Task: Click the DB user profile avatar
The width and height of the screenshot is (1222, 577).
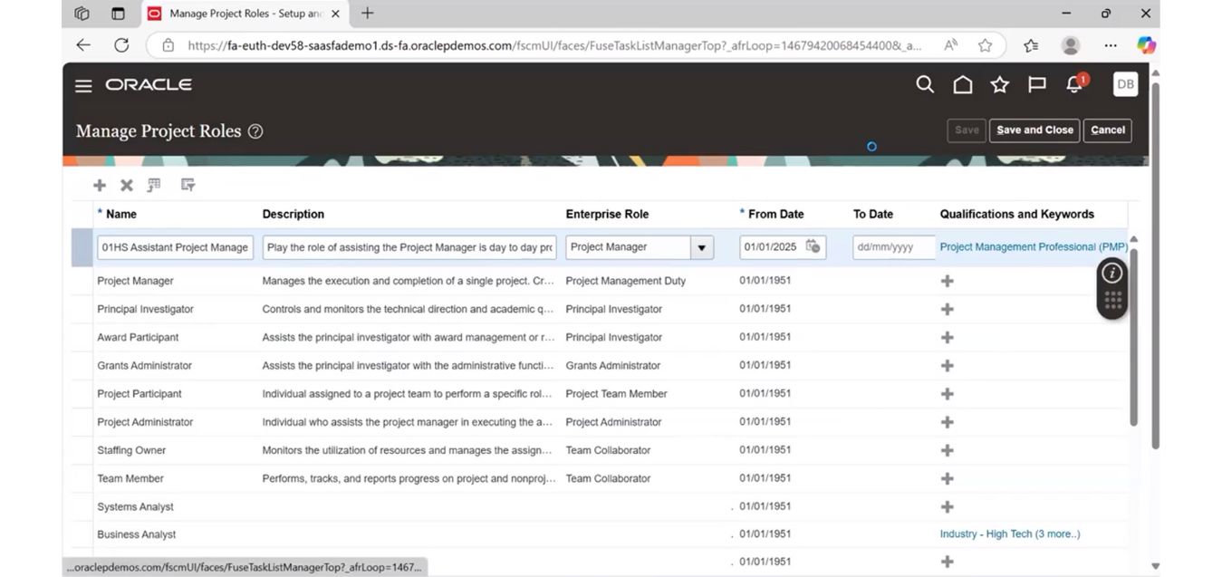Action: tap(1125, 83)
